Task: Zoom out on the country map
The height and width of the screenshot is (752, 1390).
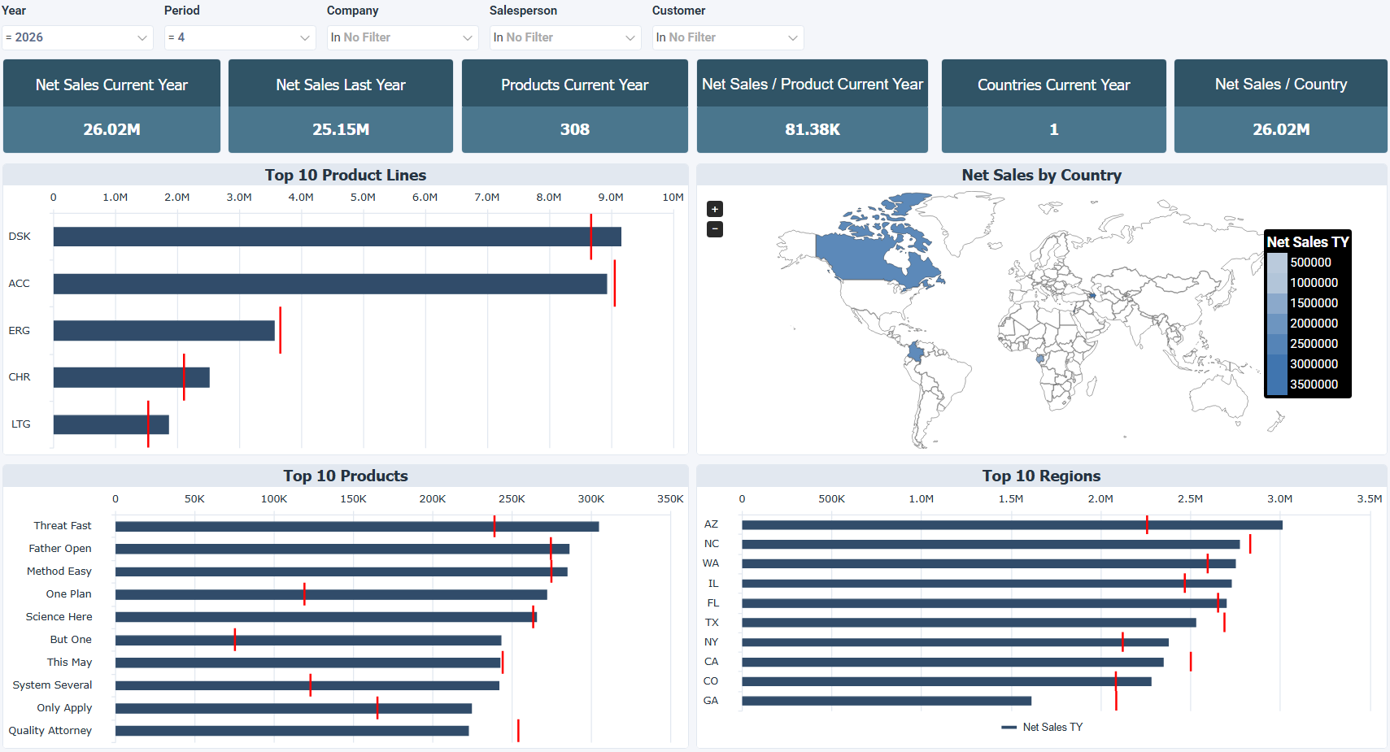Action: (x=715, y=229)
